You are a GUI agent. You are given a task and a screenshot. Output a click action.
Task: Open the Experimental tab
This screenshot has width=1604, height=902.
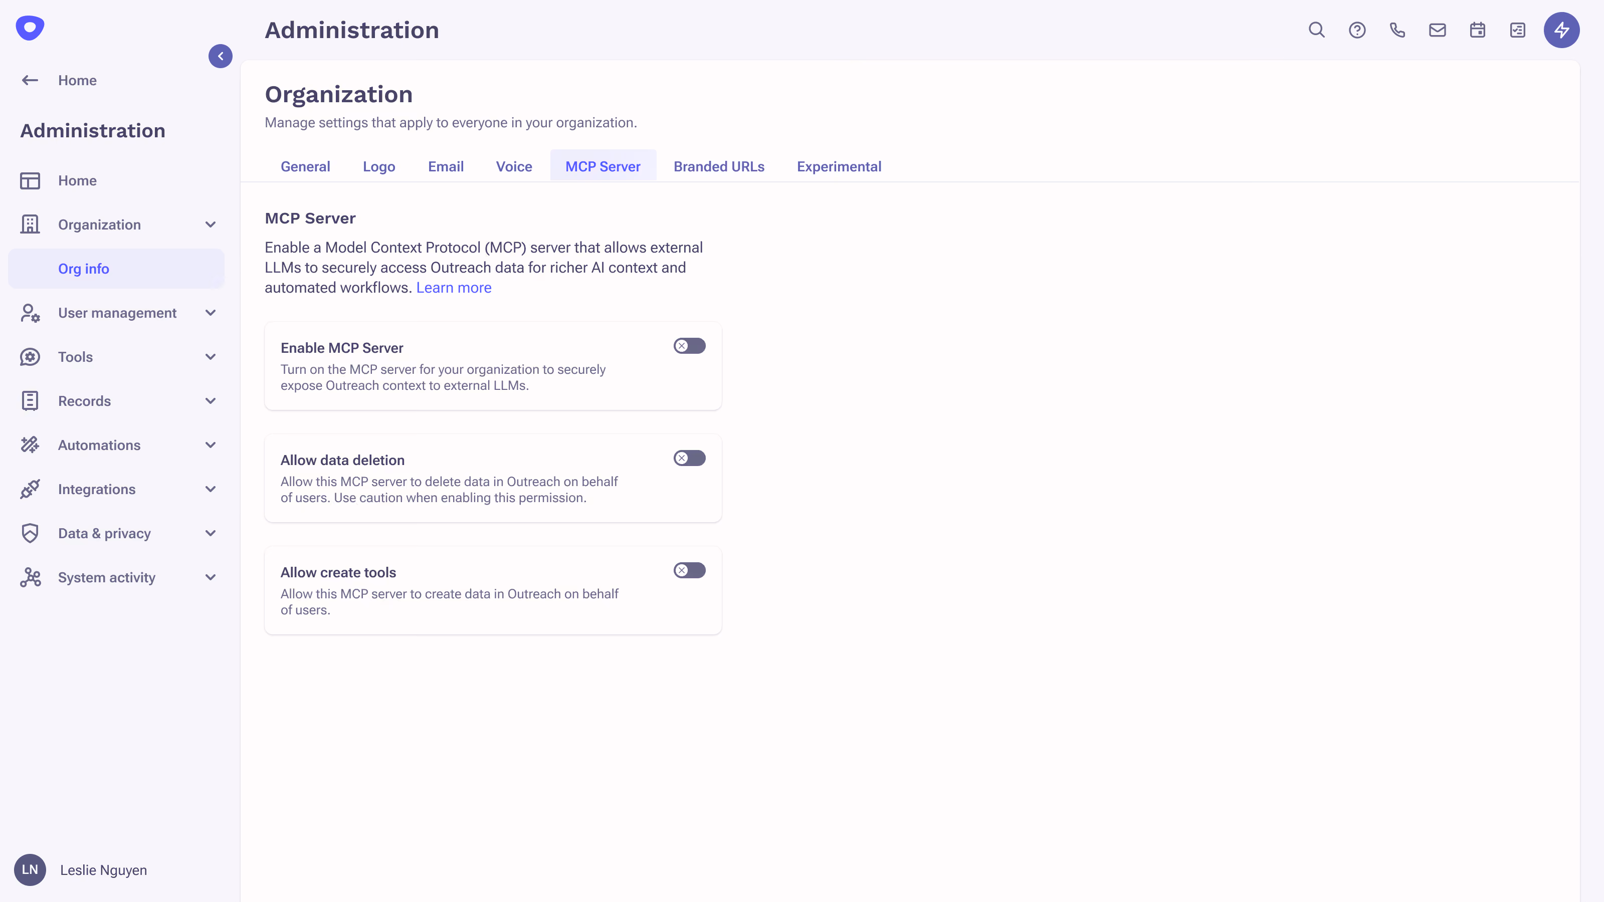(839, 166)
